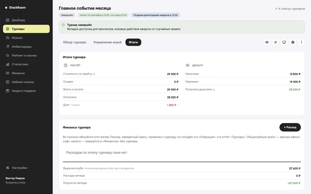311x194 pixels.
Task: Switch to Обзор турнира tab
Action: click(x=75, y=42)
